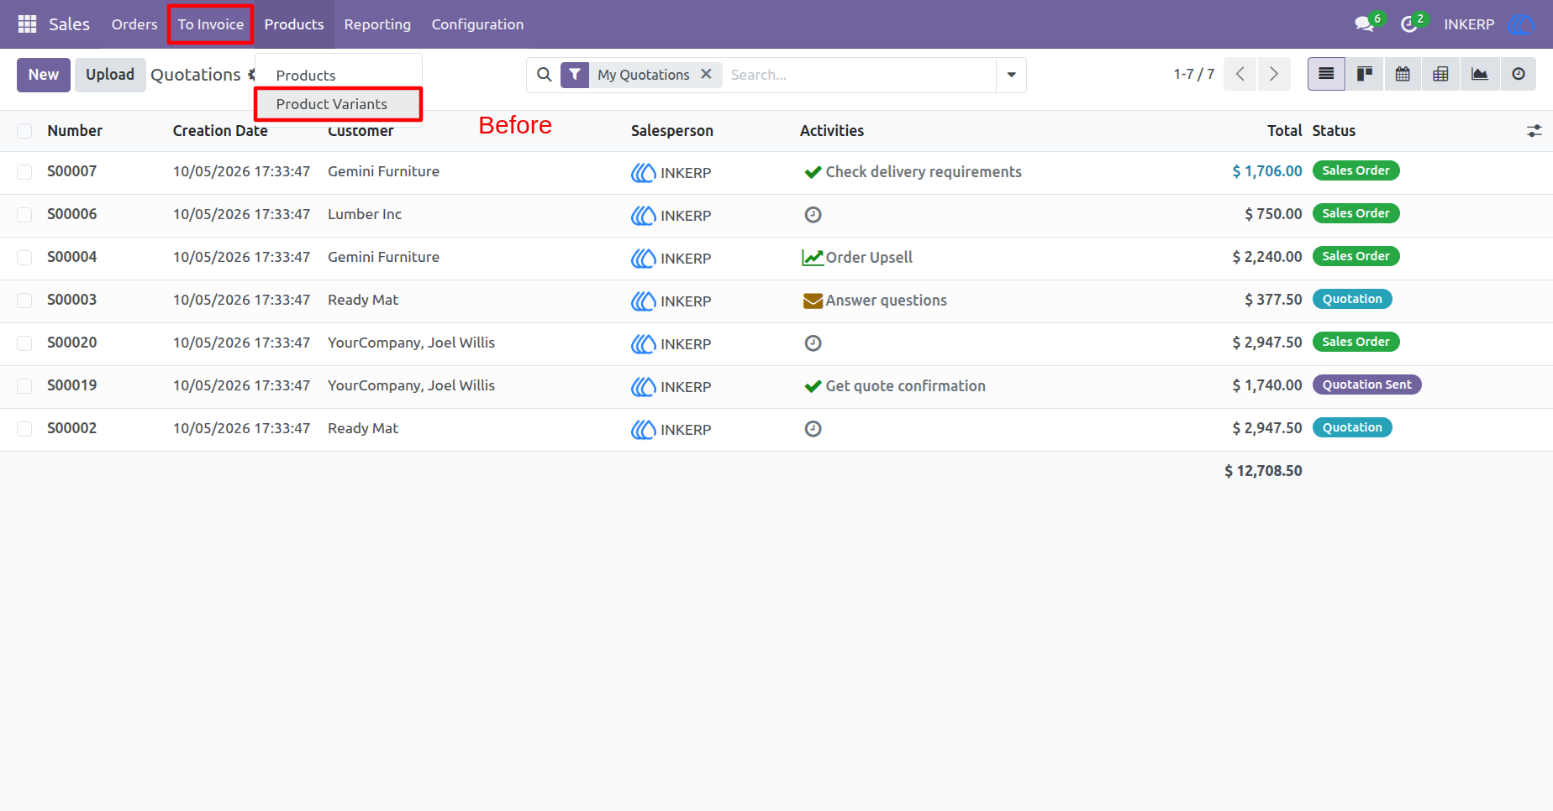Go to next page of records

click(x=1274, y=75)
